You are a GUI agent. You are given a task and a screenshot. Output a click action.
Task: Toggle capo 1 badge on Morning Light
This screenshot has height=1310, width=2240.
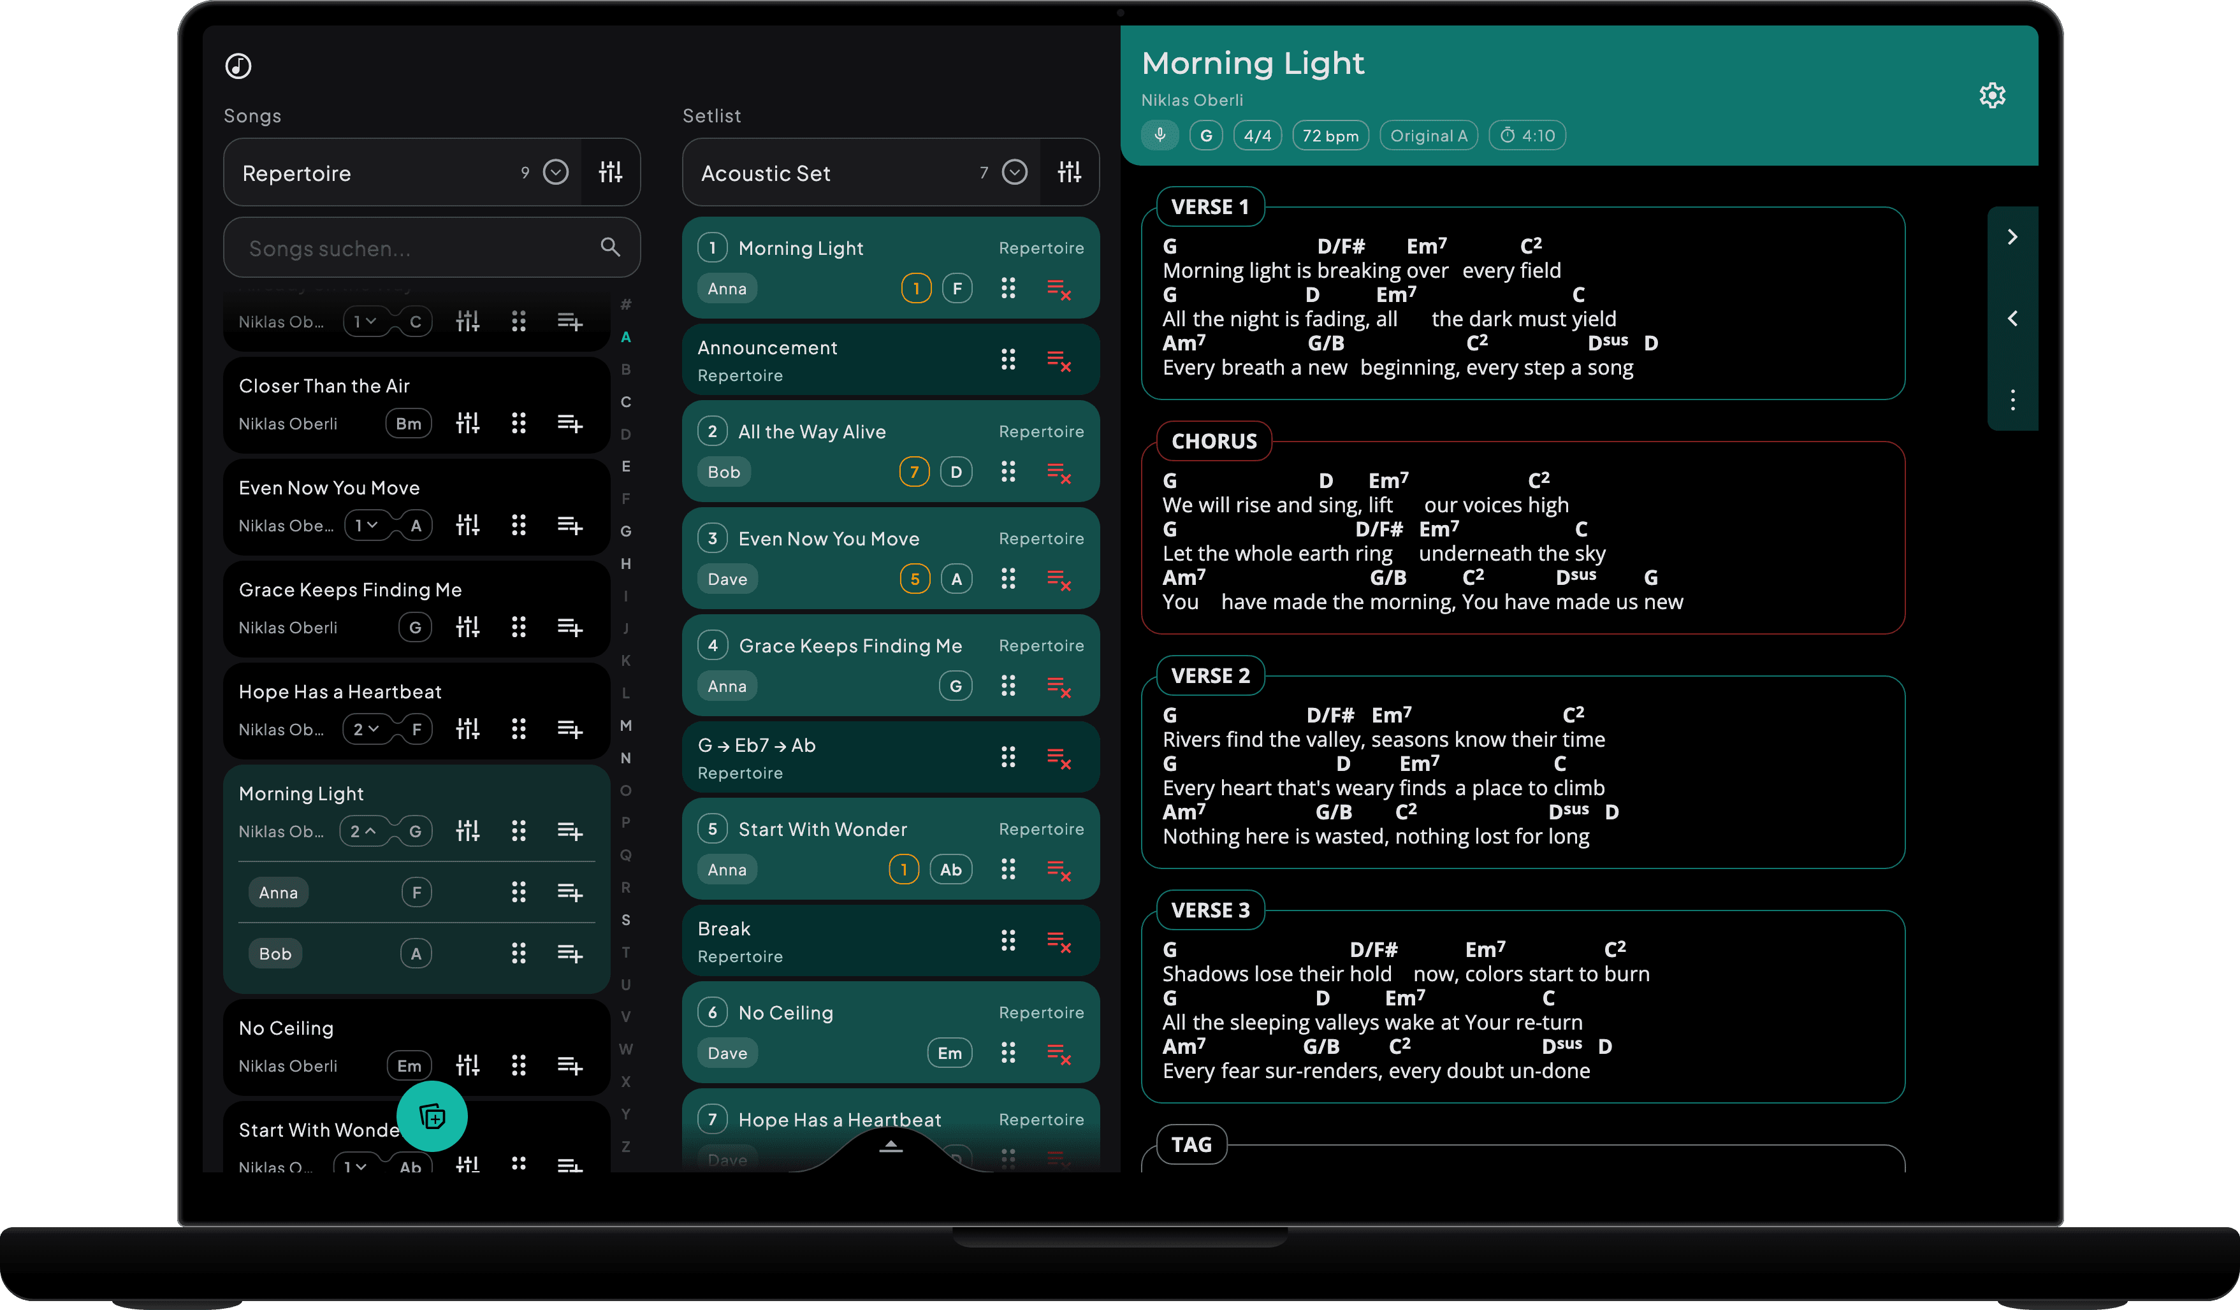coord(915,289)
